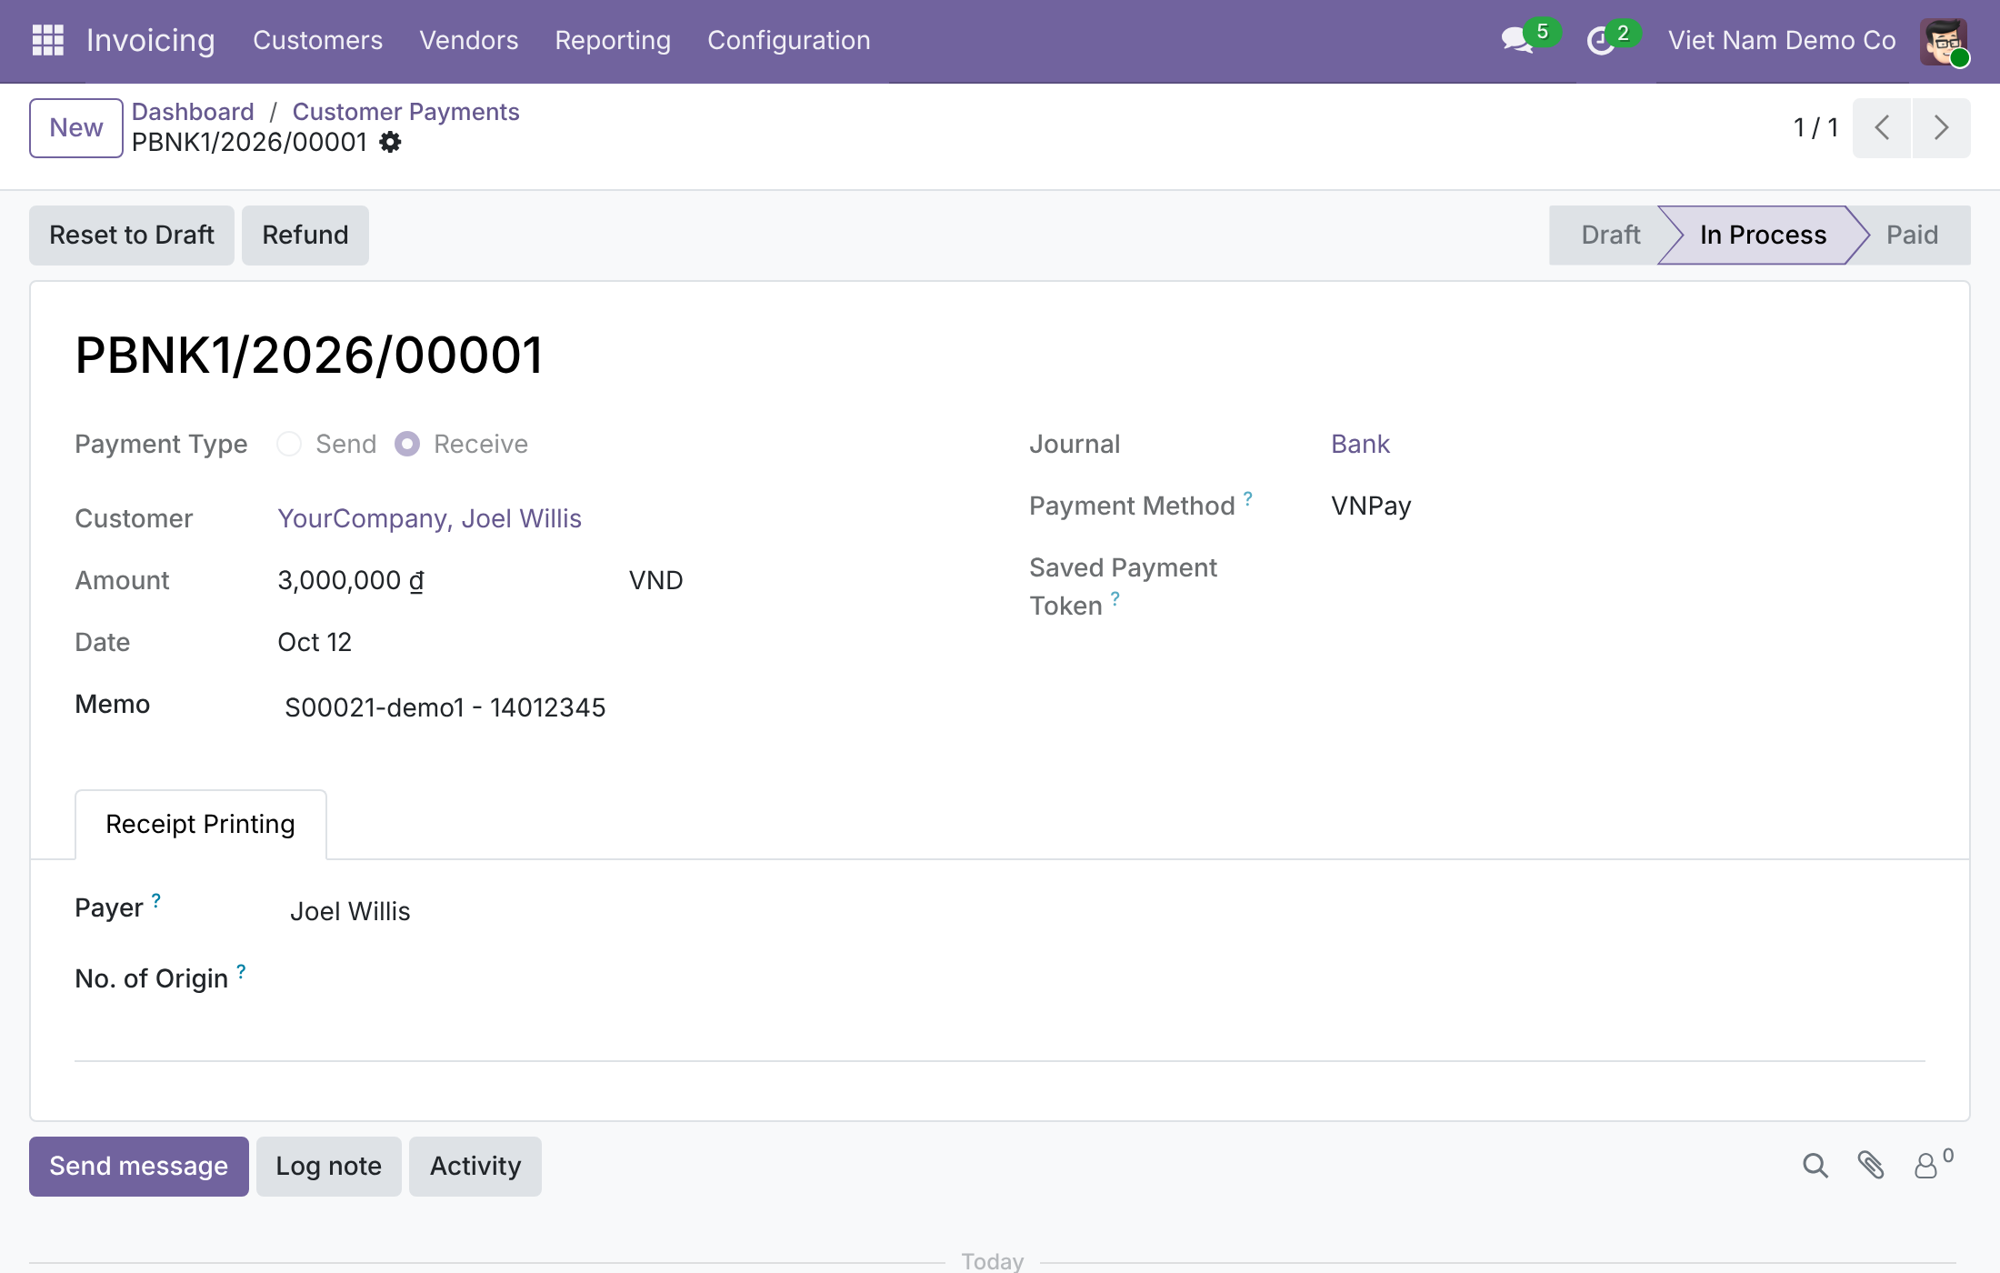Click the 1 / 1 pager counter
2000x1273 pixels.
1815,127
